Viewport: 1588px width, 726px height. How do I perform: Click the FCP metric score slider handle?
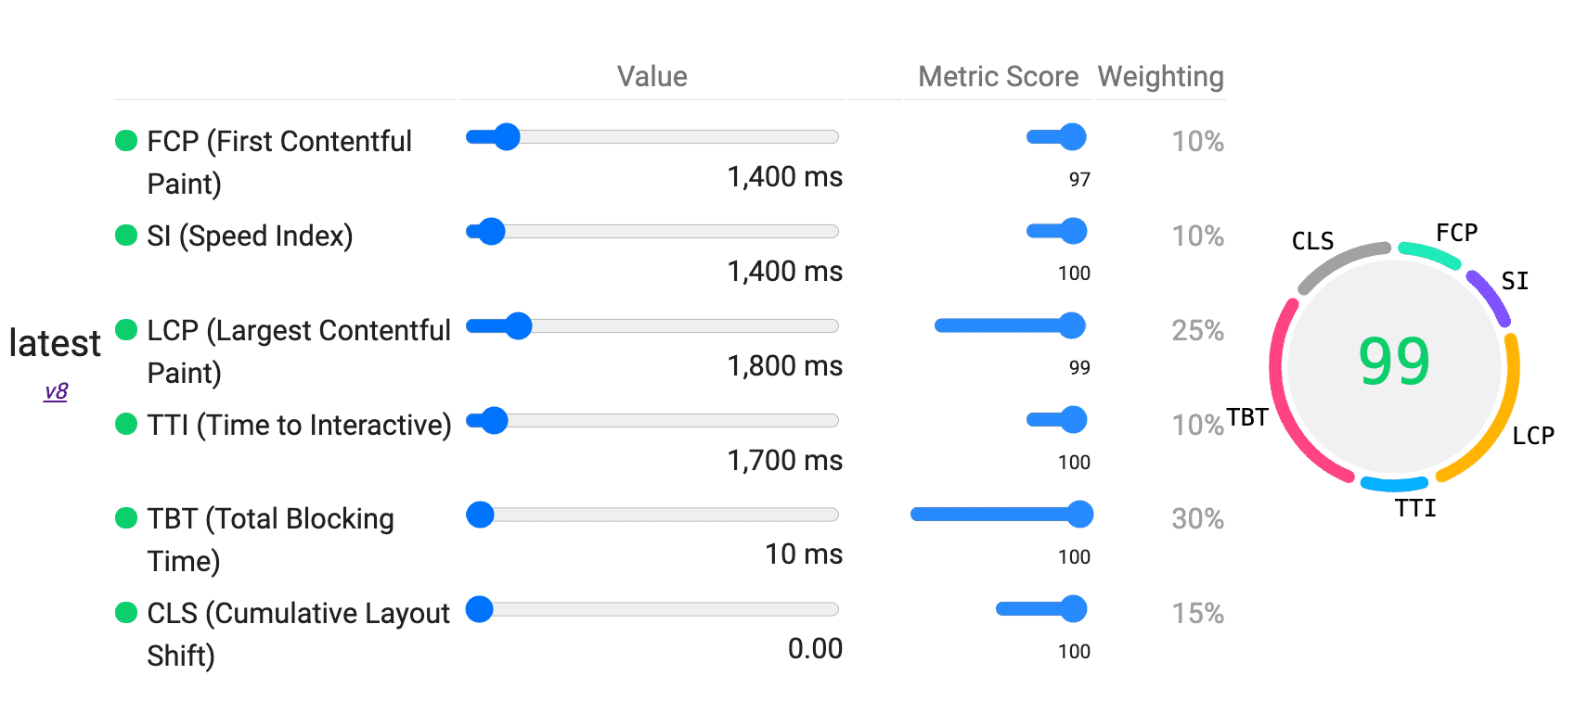pos(1073,137)
